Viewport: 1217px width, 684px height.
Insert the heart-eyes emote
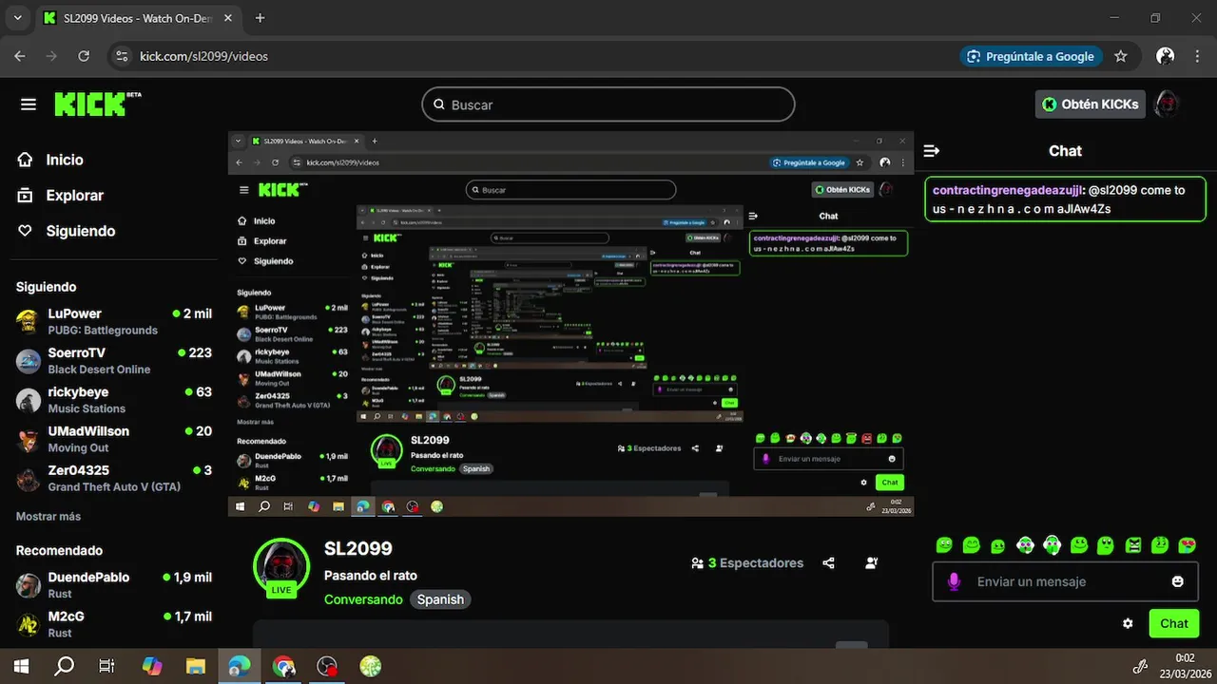point(1188,545)
